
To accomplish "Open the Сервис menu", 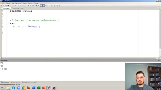I will coord(25,3).
